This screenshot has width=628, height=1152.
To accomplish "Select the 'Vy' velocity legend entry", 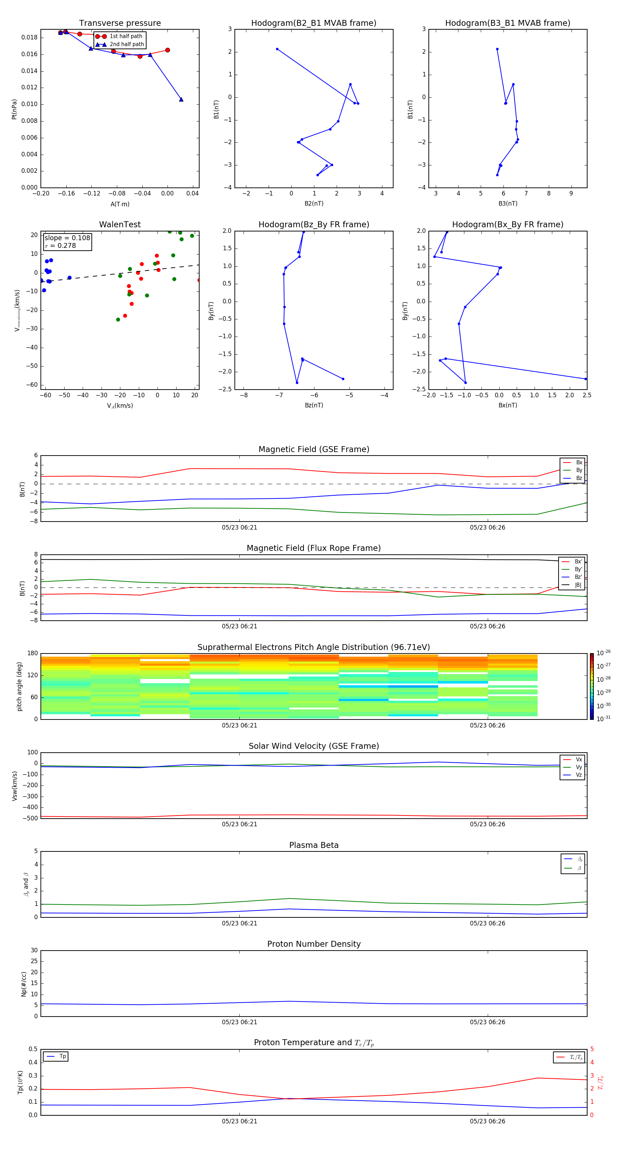I will 573,767.
